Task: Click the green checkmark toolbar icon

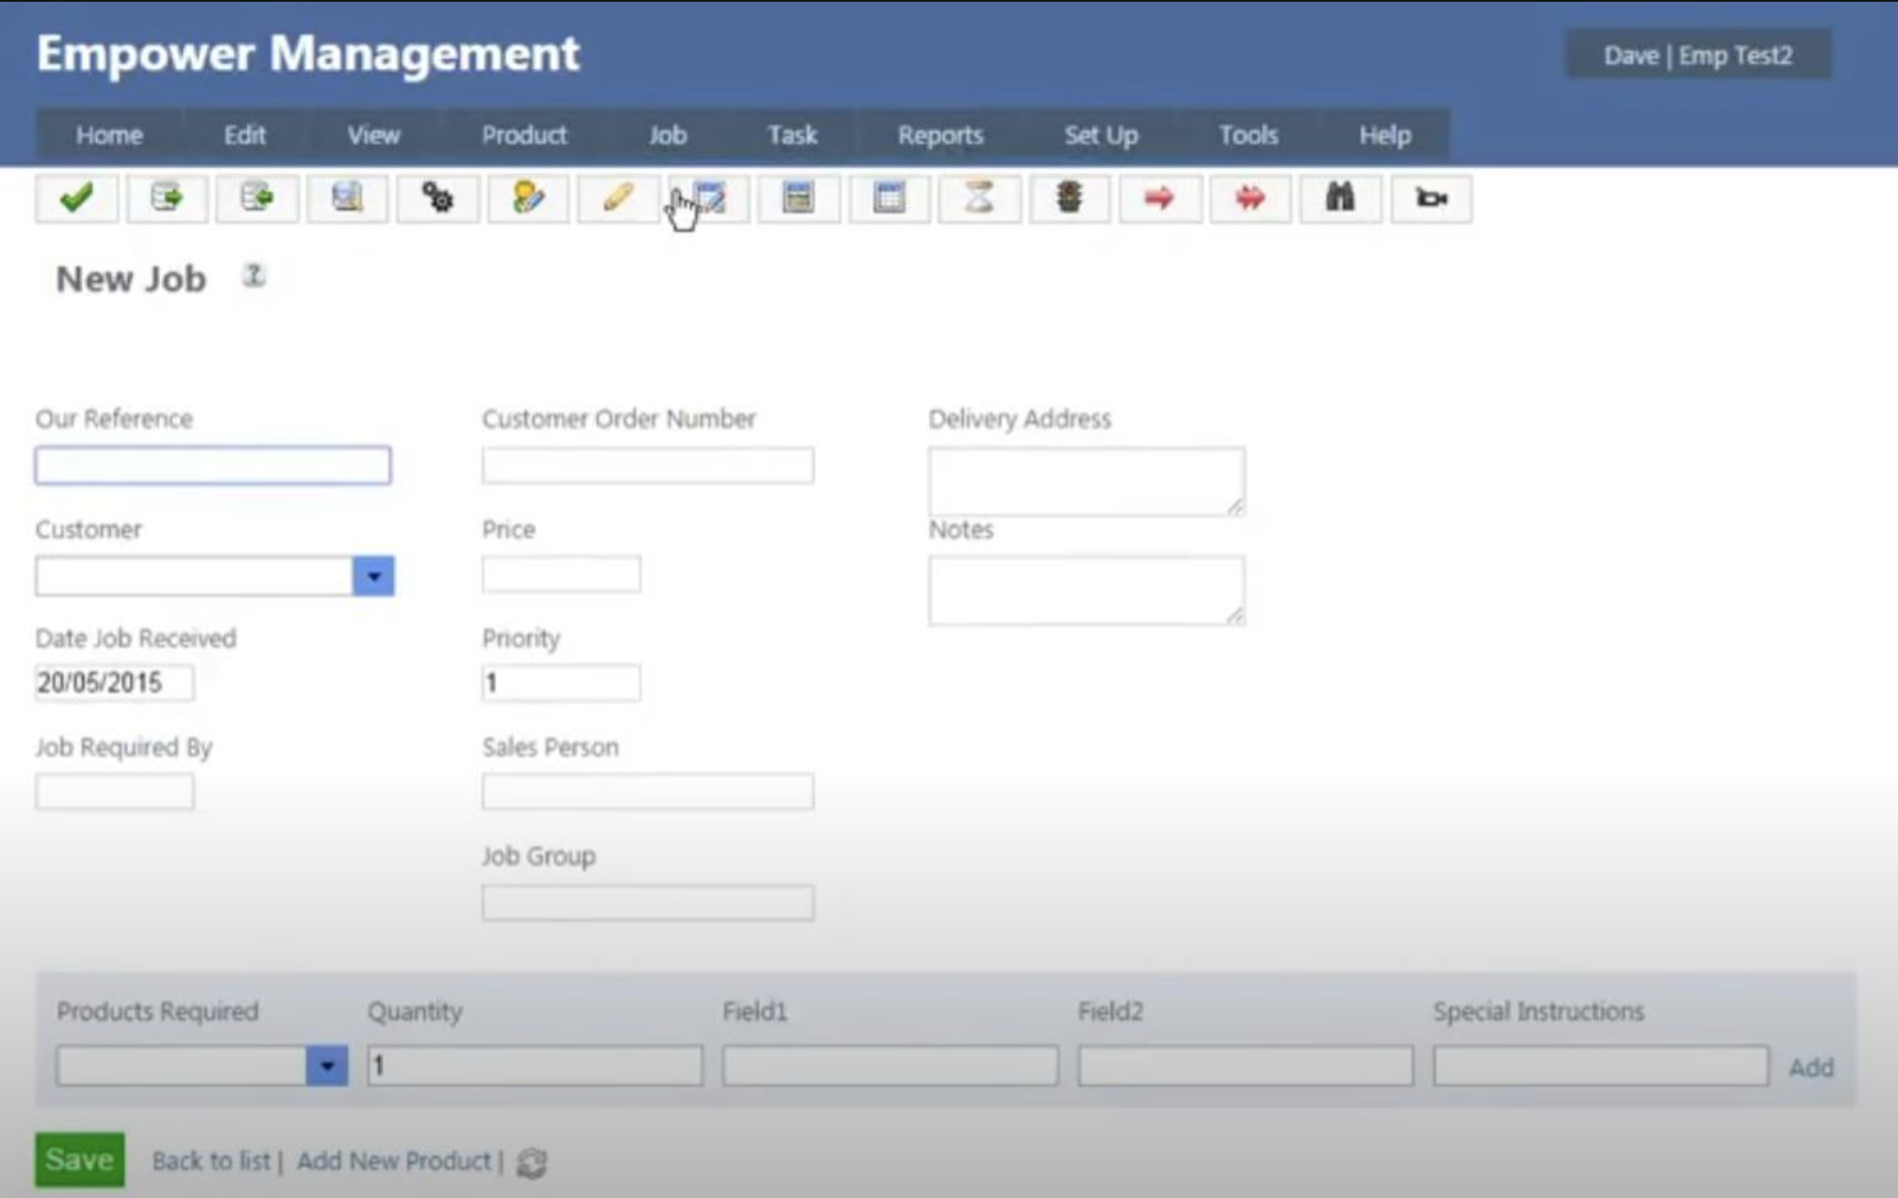Action: tap(76, 199)
